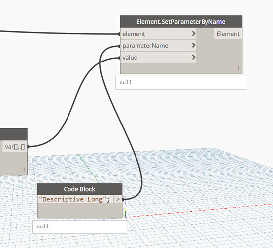The image size is (273, 248).
Task: Click the empty lower body of the Code Block
Action: [x=79, y=210]
